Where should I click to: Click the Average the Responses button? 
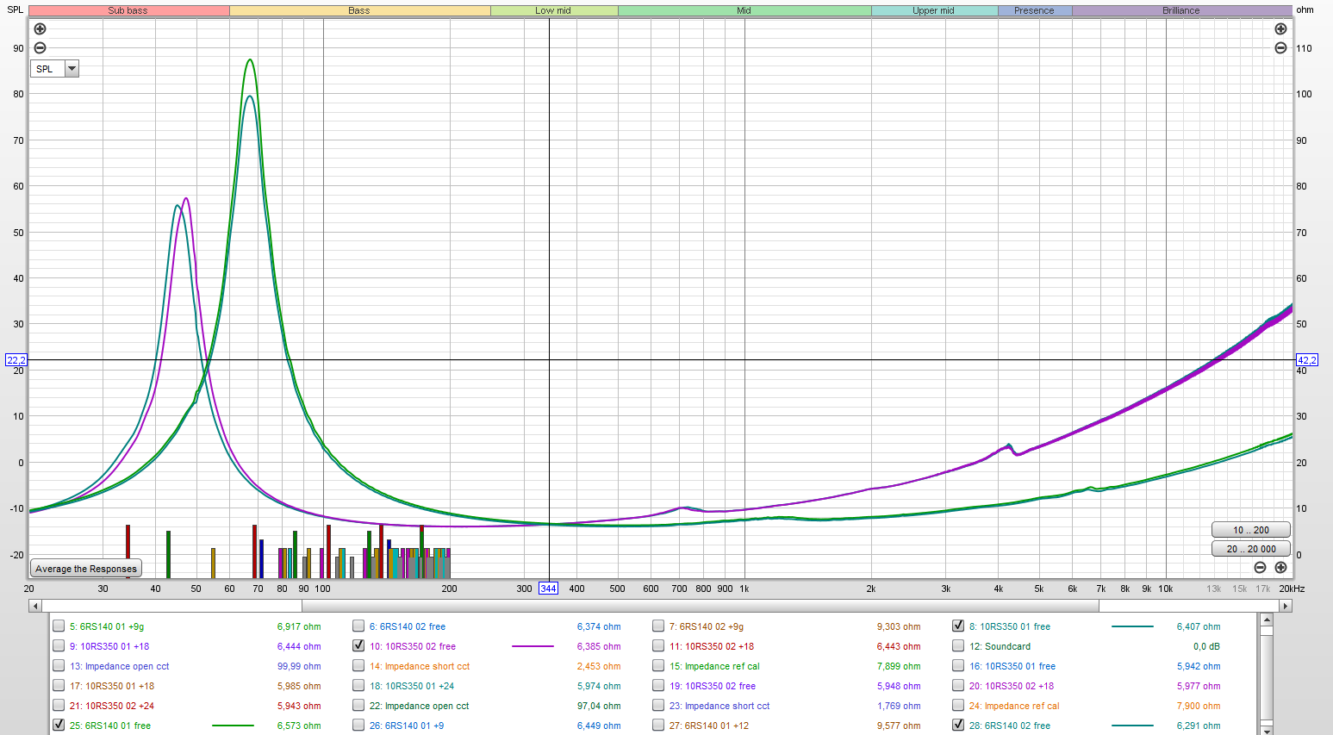coord(86,569)
